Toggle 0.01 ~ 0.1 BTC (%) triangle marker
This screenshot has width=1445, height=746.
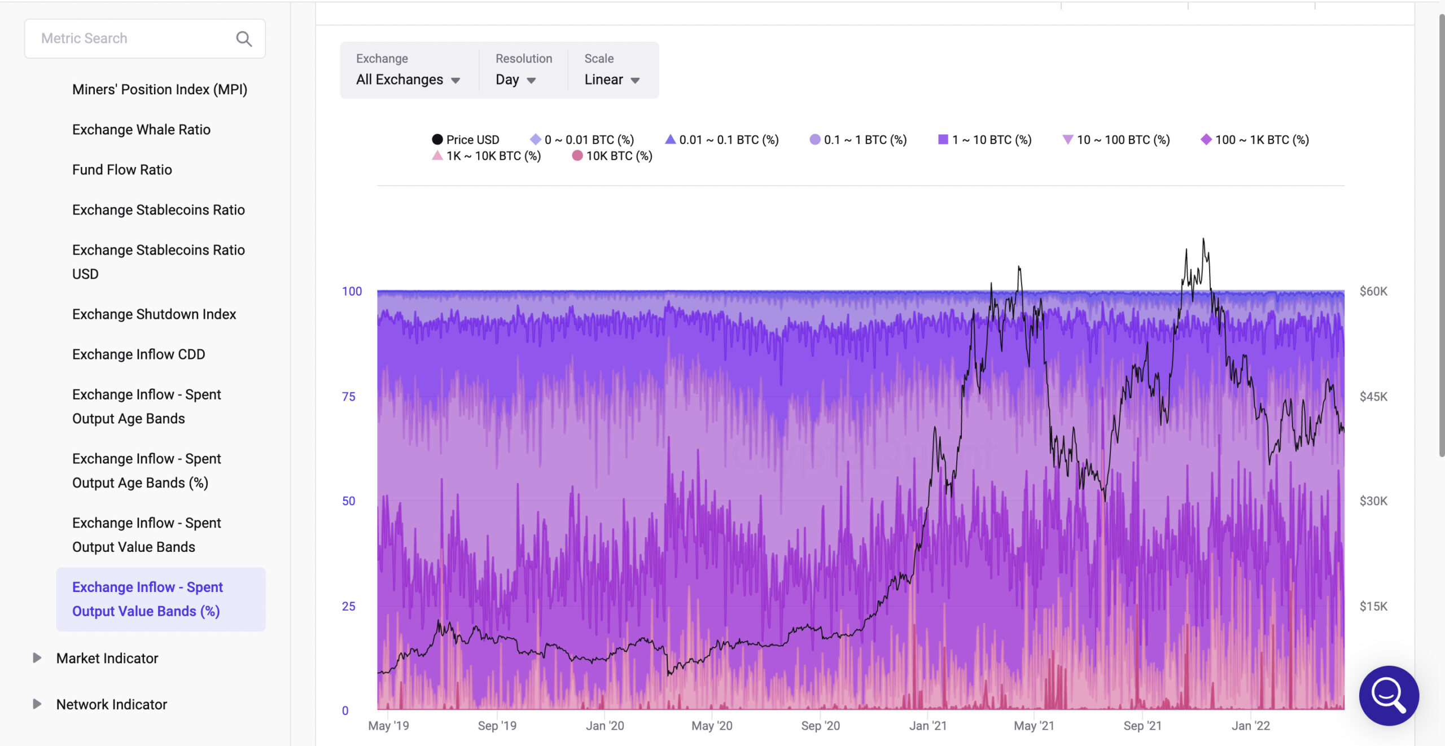(670, 139)
